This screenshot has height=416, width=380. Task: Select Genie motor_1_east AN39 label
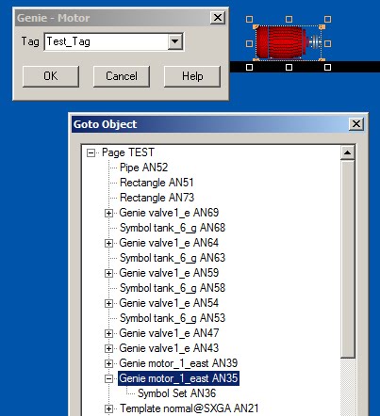point(178,363)
